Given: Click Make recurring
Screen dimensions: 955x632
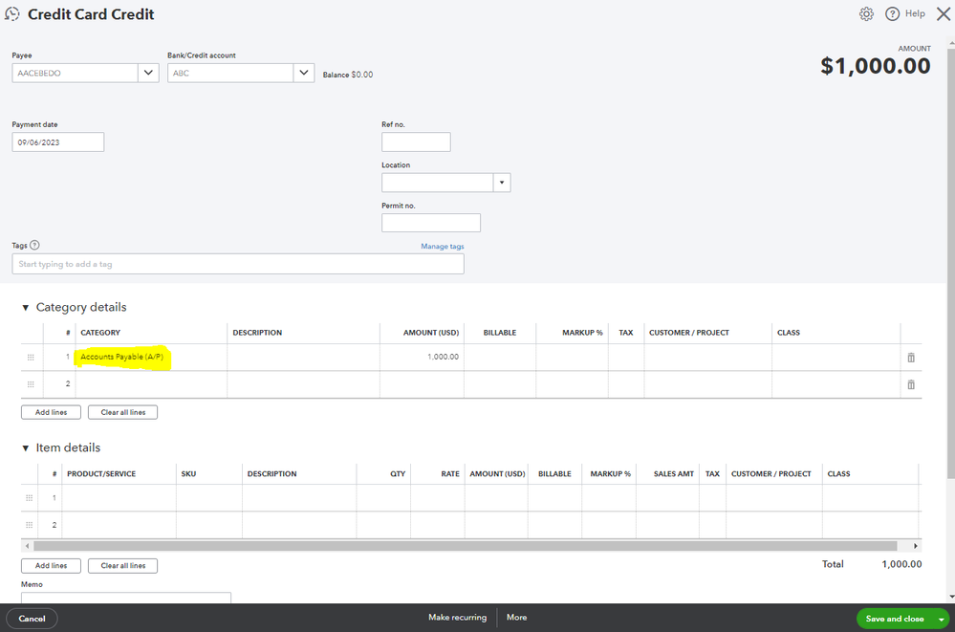Looking at the screenshot, I should 457,618.
